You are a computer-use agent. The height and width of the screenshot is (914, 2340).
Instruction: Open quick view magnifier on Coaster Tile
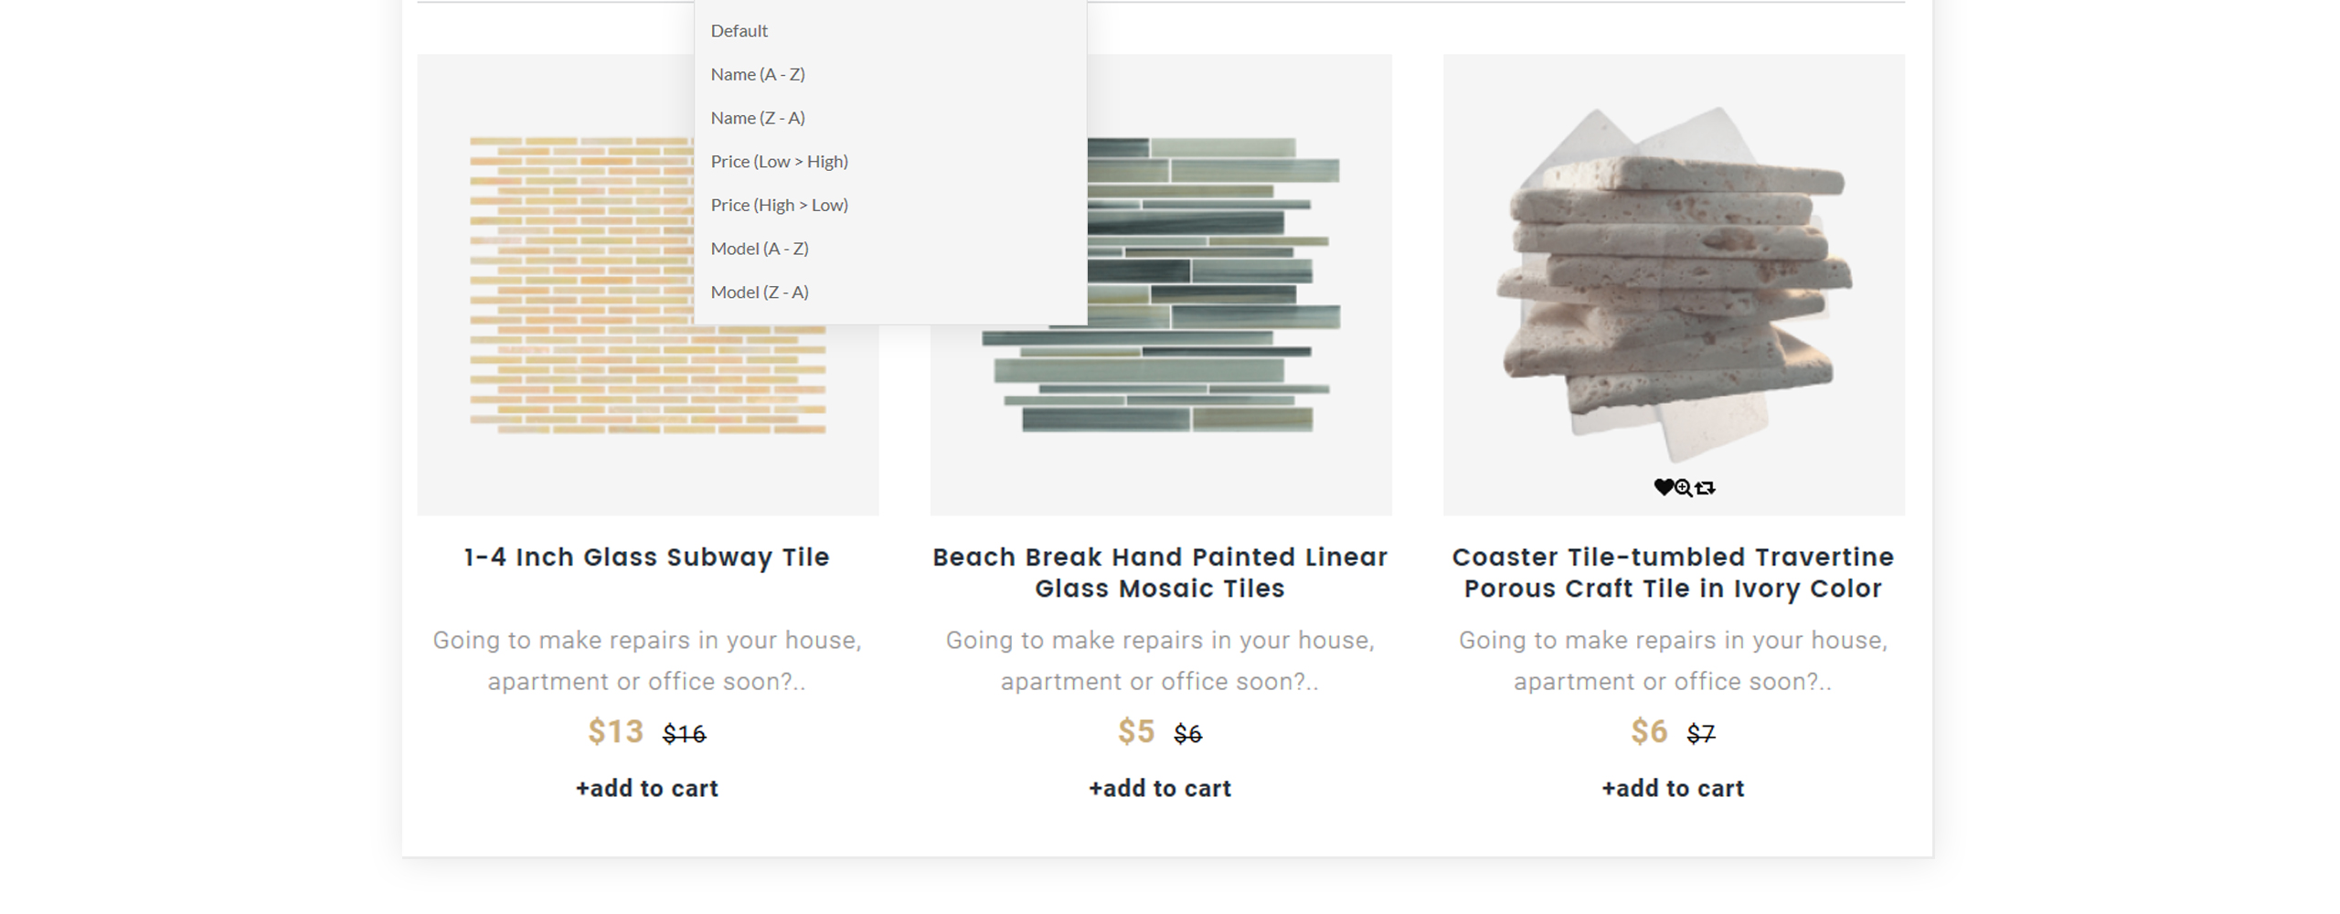(x=1684, y=488)
